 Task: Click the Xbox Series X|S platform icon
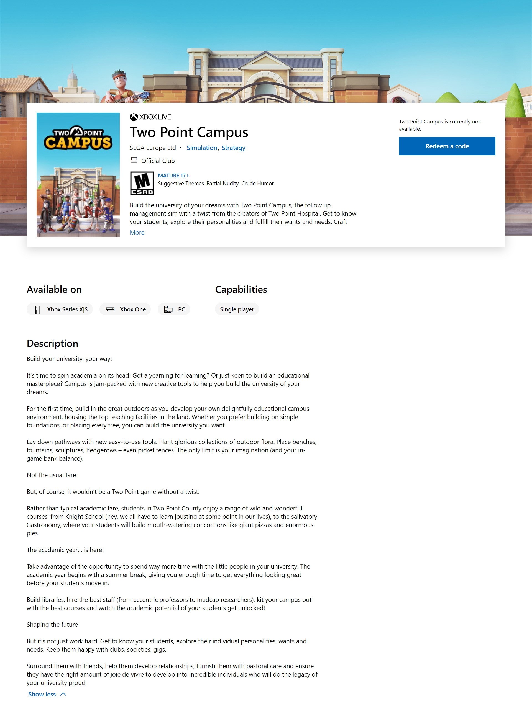click(38, 309)
